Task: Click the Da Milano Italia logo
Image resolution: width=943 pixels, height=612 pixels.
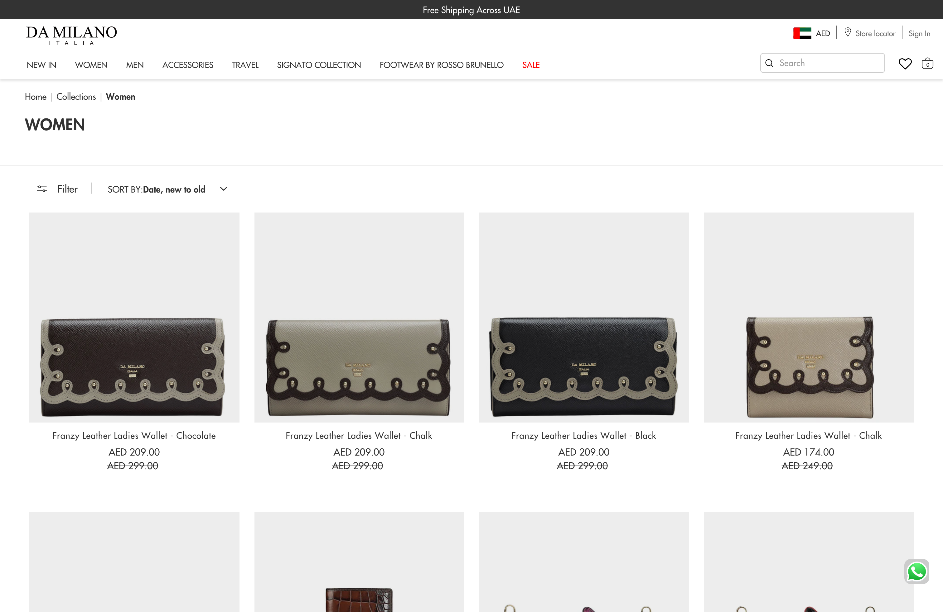Action: click(x=72, y=35)
